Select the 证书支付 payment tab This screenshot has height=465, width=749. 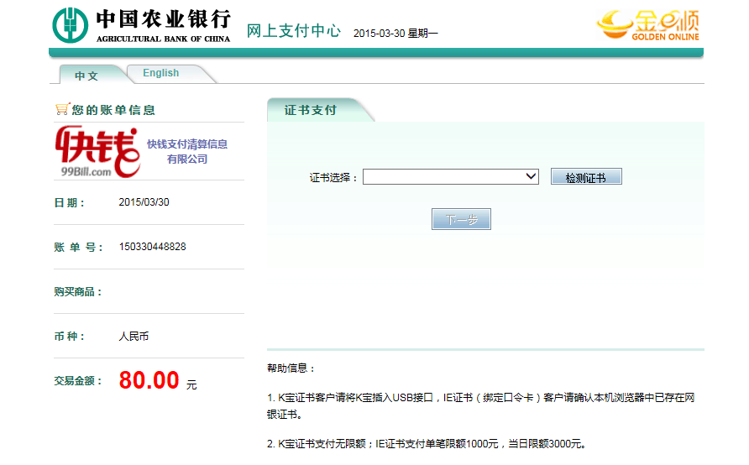point(311,111)
